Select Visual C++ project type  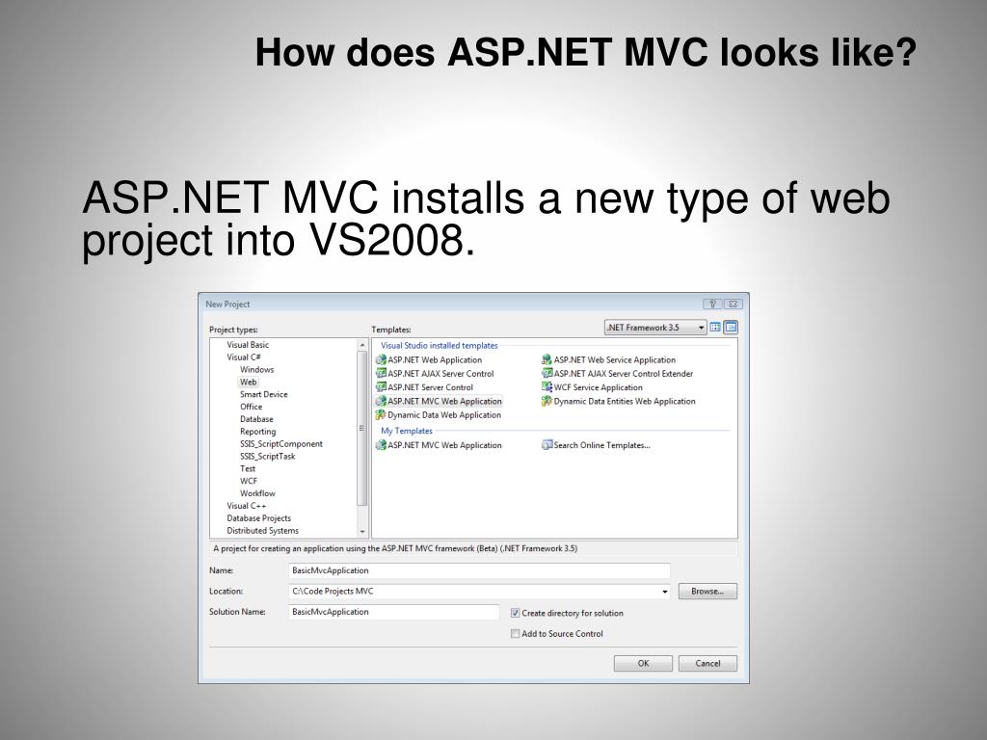[x=246, y=506]
